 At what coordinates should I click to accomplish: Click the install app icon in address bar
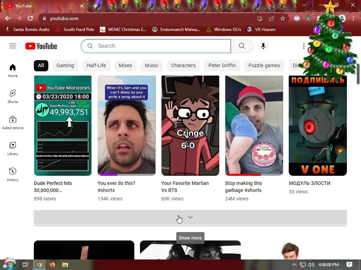[x=260, y=18]
